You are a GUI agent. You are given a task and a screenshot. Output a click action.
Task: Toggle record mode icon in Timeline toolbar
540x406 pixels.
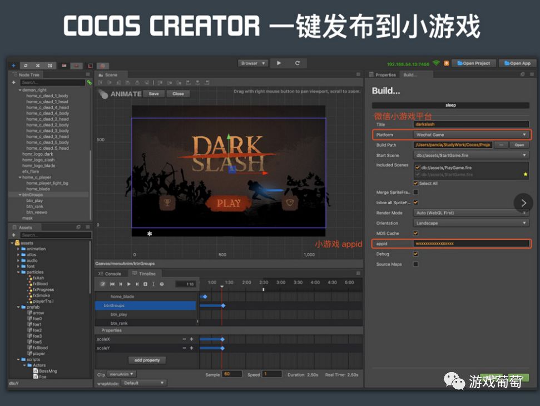[103, 284]
